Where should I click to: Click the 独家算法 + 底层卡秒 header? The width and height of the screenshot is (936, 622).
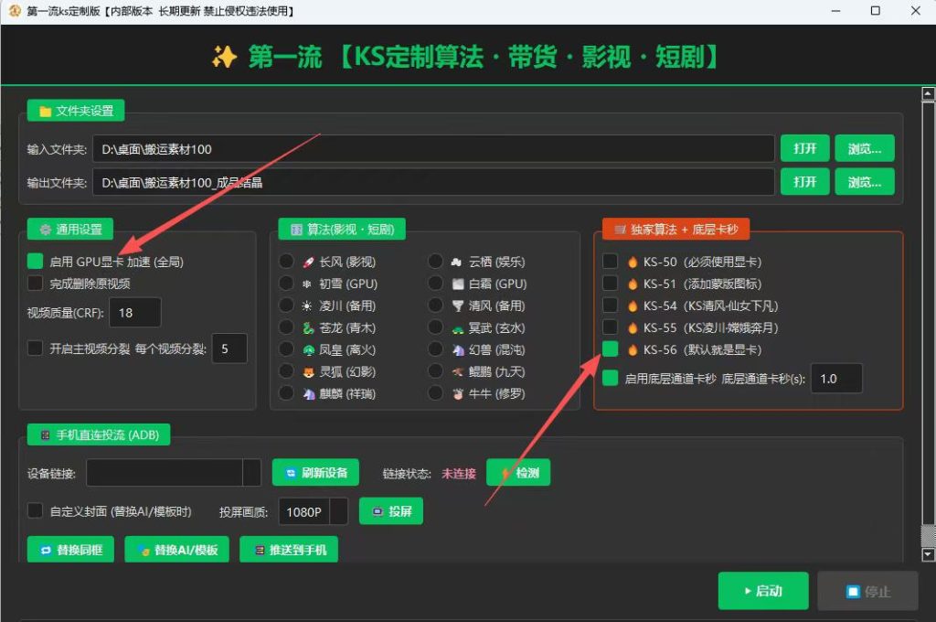[x=675, y=230]
